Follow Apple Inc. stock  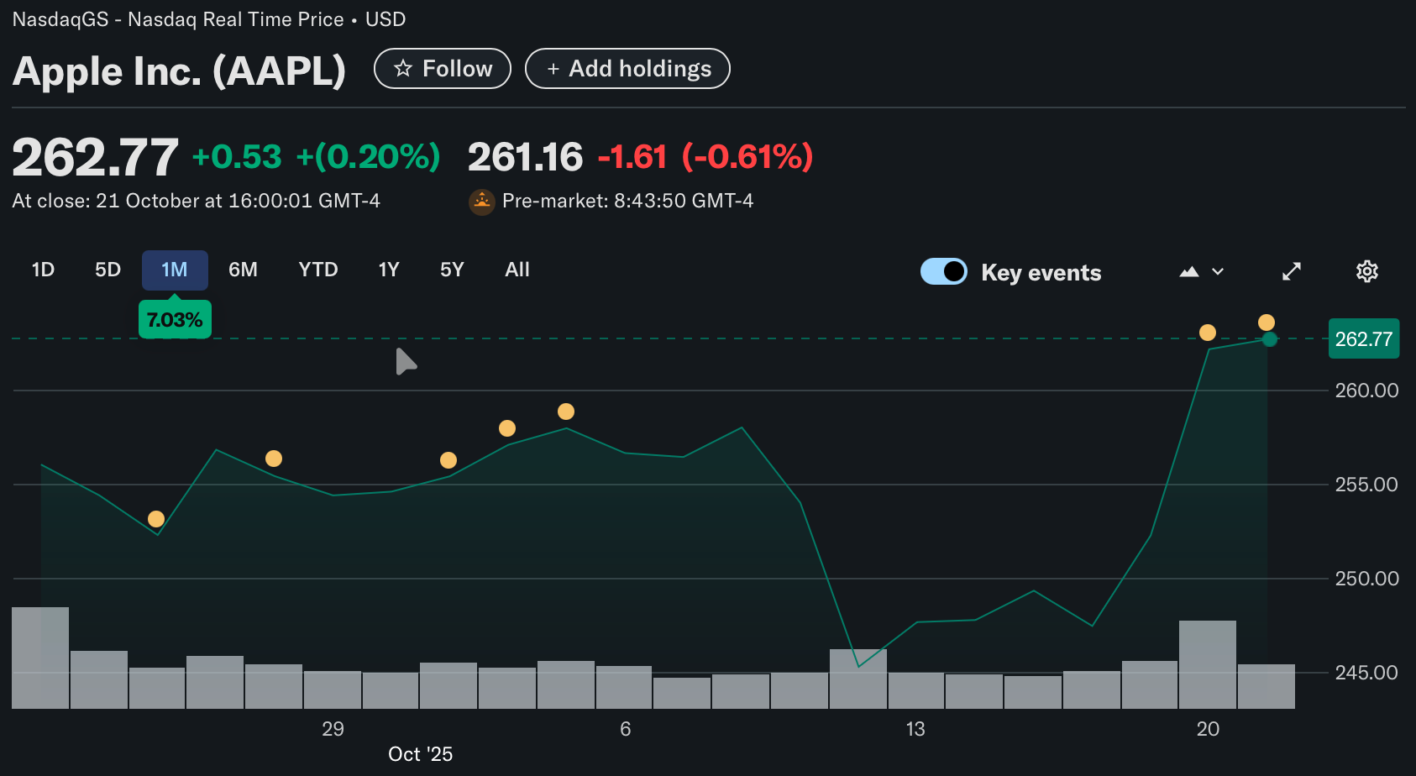click(443, 69)
